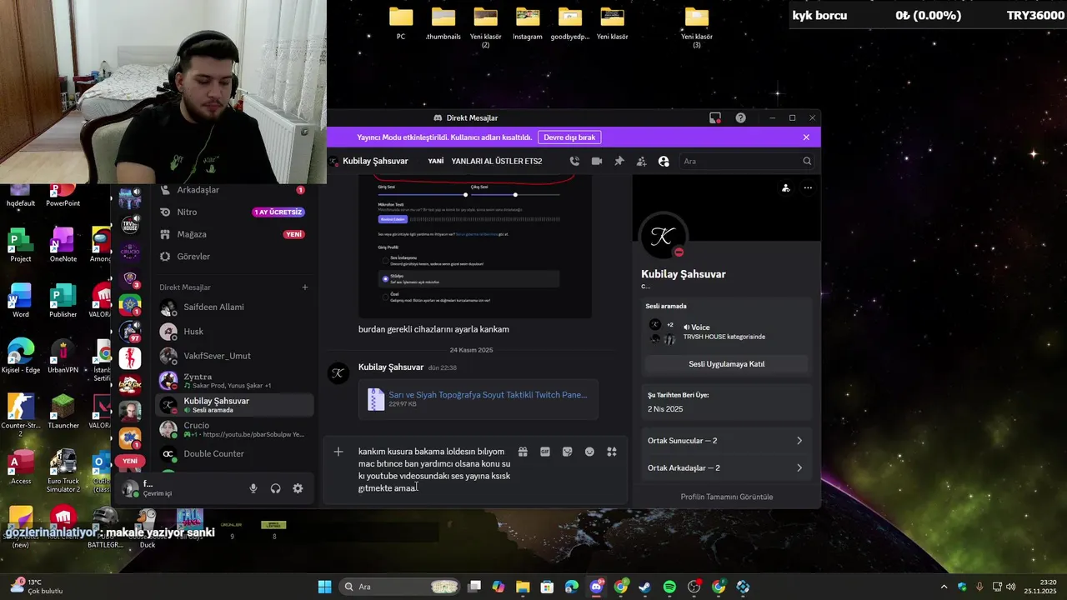
Task: Select the Kubilay Şahsuvar DM row
Action: tap(235, 405)
